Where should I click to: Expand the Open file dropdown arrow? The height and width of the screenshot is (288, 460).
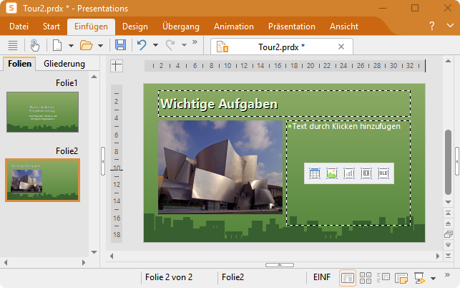point(101,46)
